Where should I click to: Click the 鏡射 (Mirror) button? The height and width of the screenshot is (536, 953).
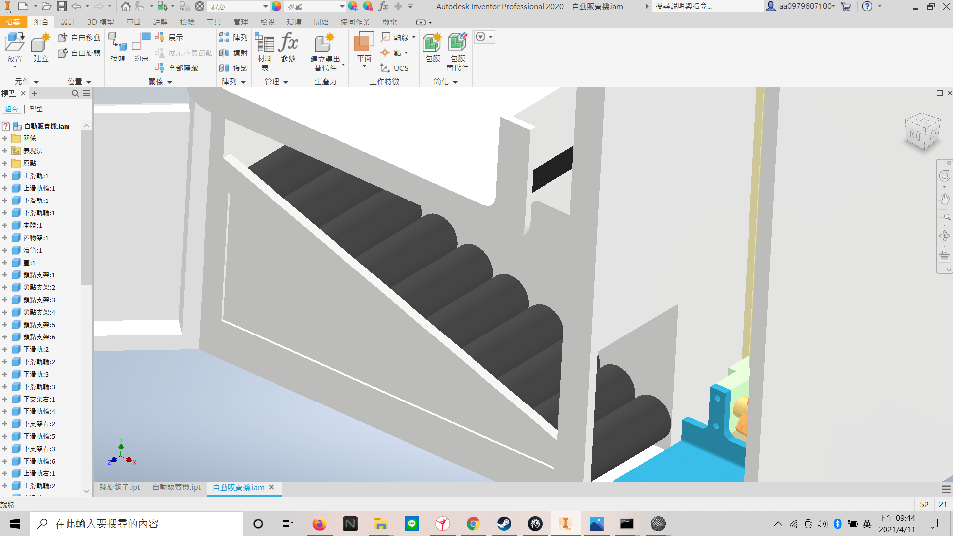click(233, 53)
